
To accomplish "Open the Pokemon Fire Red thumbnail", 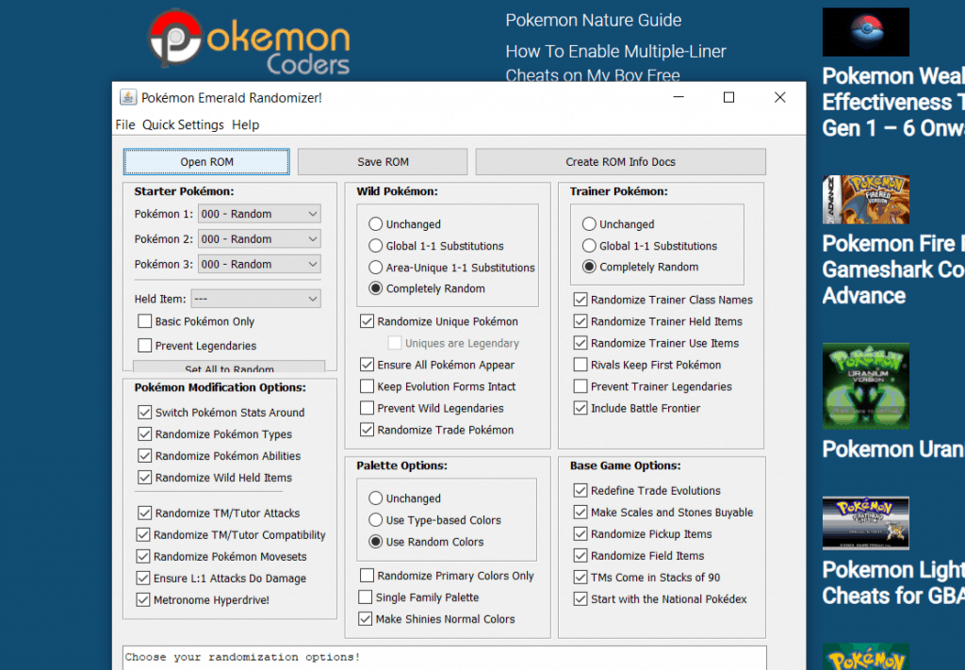I will [x=865, y=200].
